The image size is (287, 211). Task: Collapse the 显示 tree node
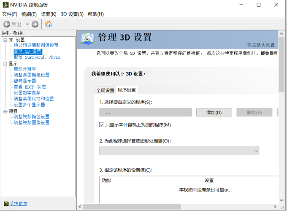(x=5, y=64)
